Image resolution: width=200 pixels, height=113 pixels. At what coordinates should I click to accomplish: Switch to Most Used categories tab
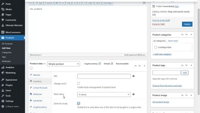[173, 41]
